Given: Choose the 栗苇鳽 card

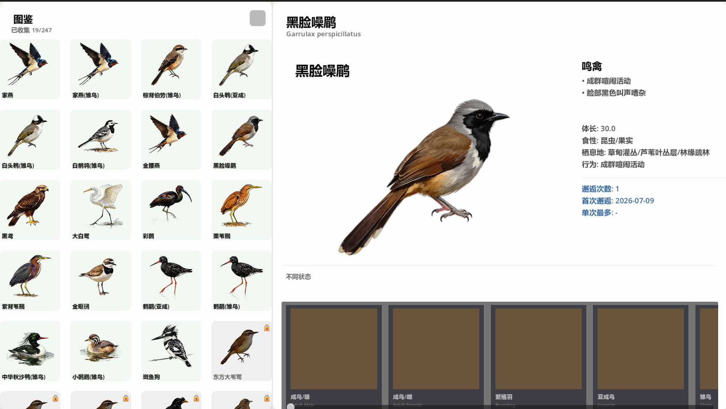Looking at the screenshot, I should 242,210.
